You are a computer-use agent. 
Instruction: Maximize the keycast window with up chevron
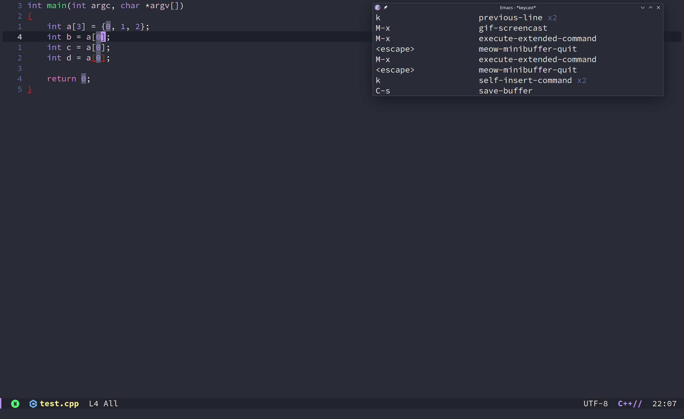(651, 8)
